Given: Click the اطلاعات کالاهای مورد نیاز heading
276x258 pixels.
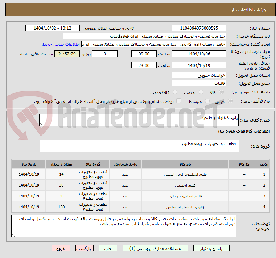Looking at the screenshot, I should (x=244, y=131).
